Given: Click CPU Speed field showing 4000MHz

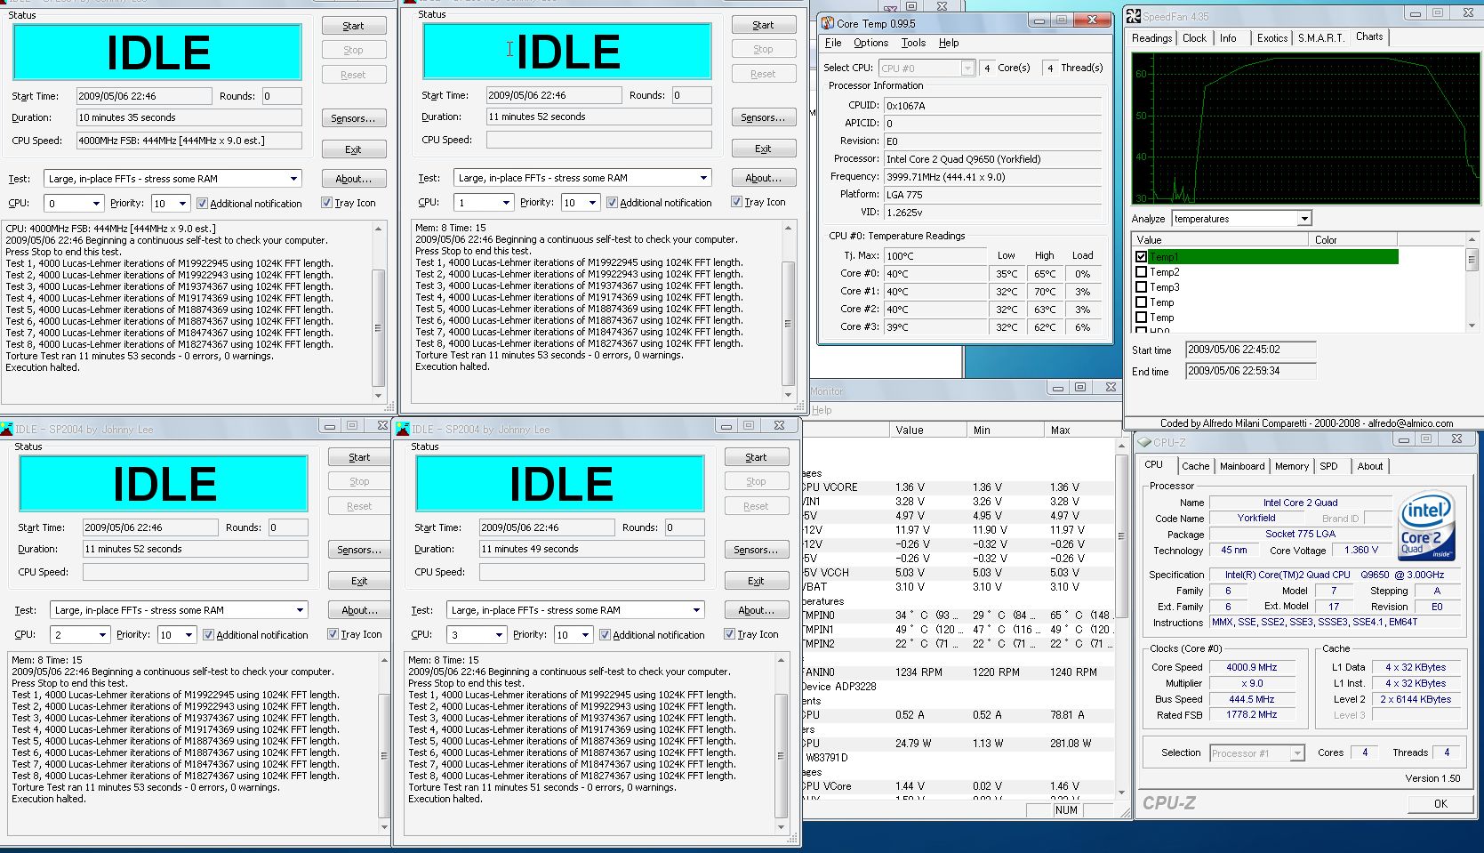Looking at the screenshot, I should click(x=189, y=141).
